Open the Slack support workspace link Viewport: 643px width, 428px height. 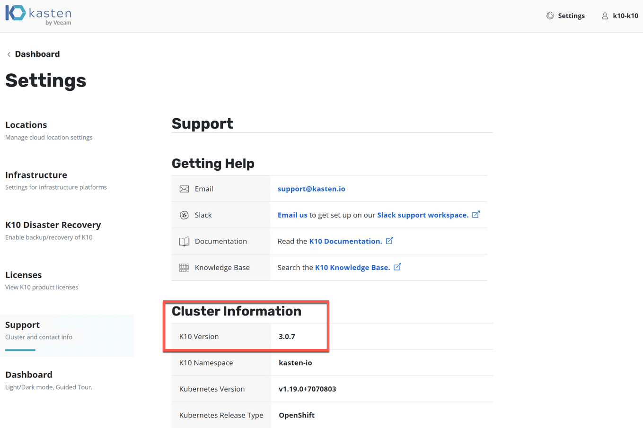tap(423, 215)
